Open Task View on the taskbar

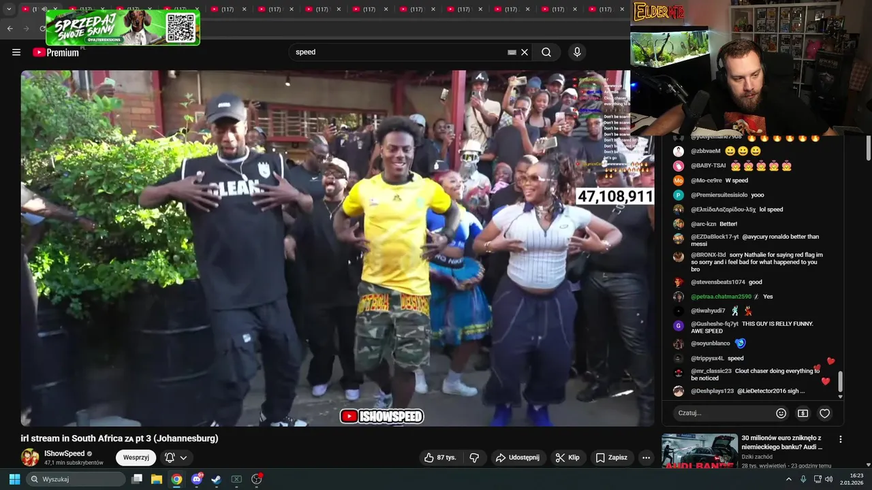[137, 479]
